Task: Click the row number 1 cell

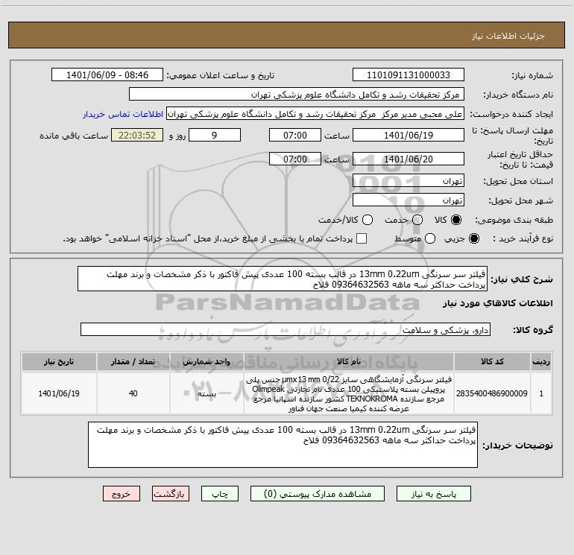Action: 541,393
